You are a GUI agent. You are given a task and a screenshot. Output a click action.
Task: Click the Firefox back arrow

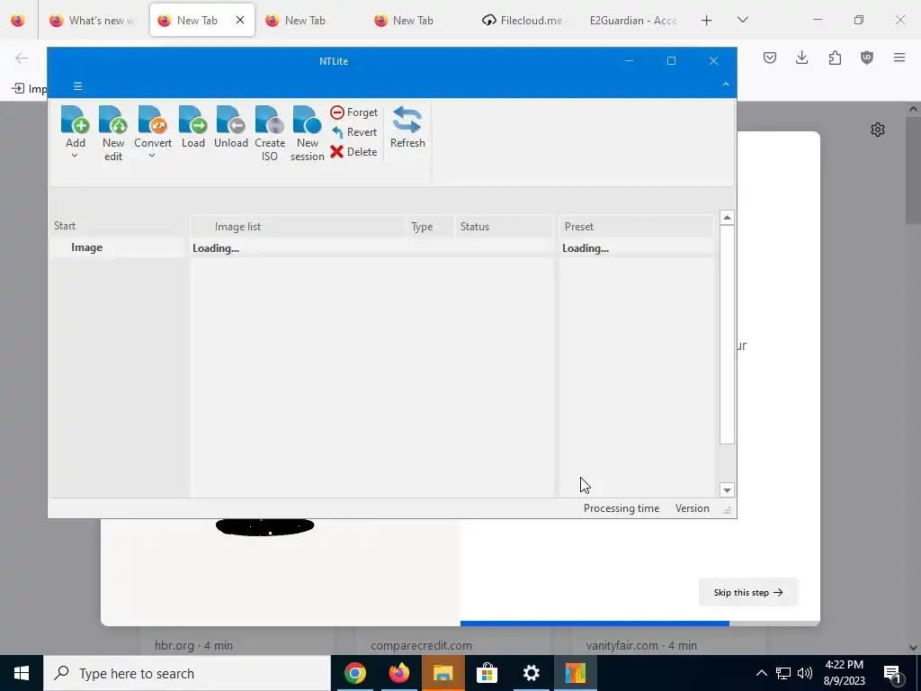[x=22, y=58]
